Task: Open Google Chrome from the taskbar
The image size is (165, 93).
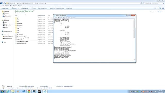Action: click(29, 91)
